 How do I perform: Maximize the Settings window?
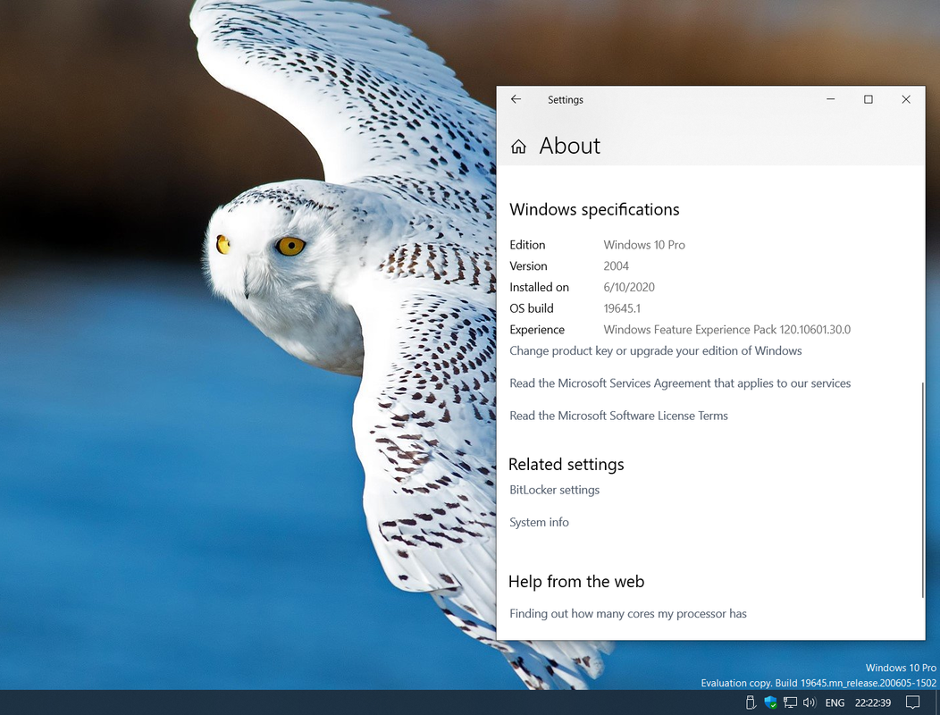pos(868,99)
